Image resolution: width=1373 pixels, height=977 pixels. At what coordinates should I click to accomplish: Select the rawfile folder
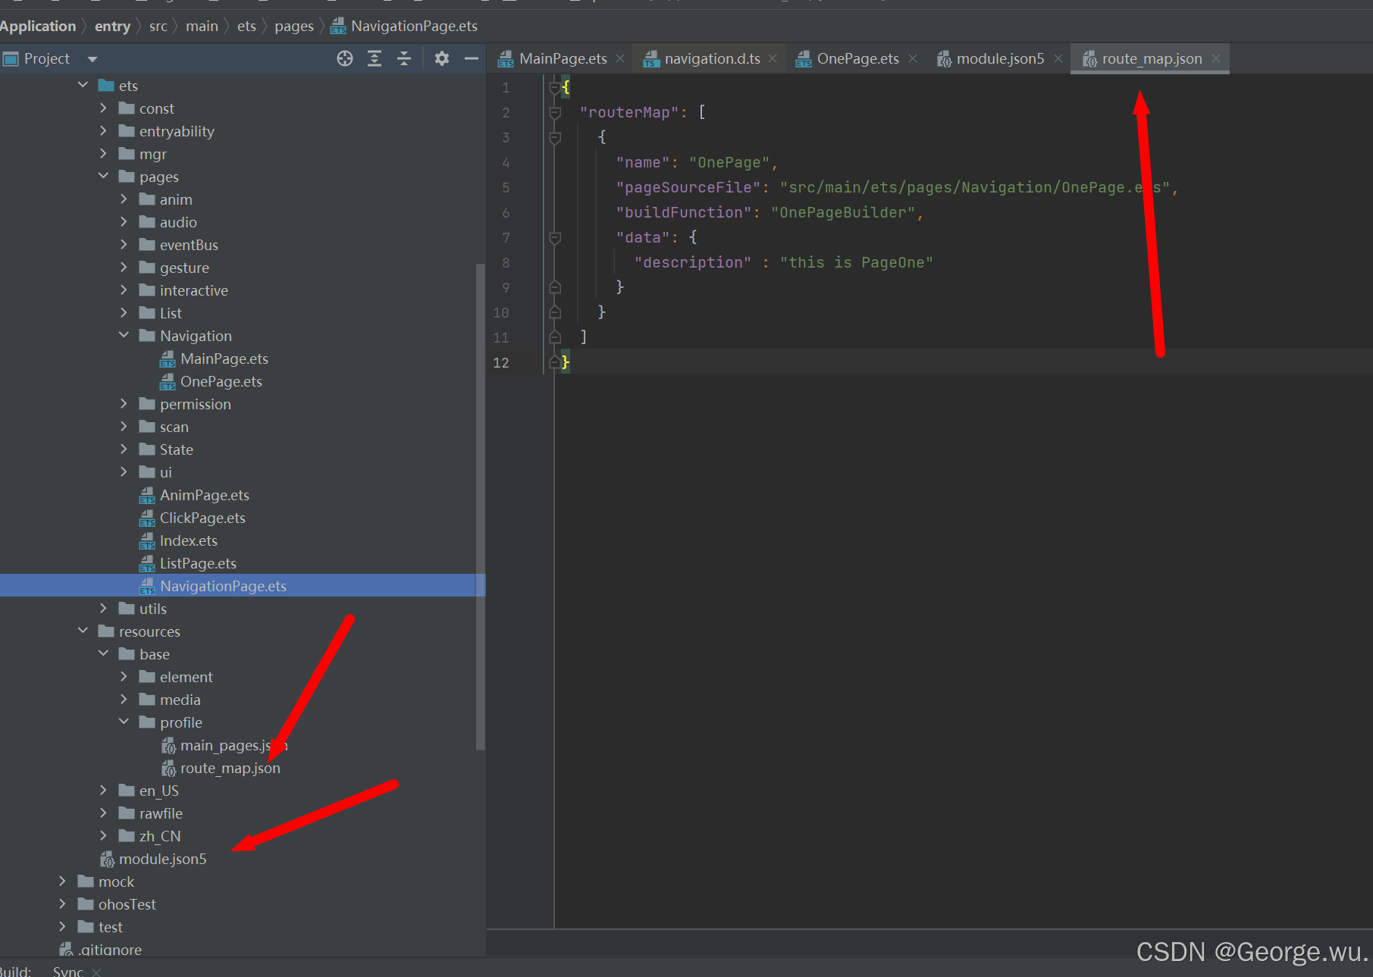click(x=161, y=813)
